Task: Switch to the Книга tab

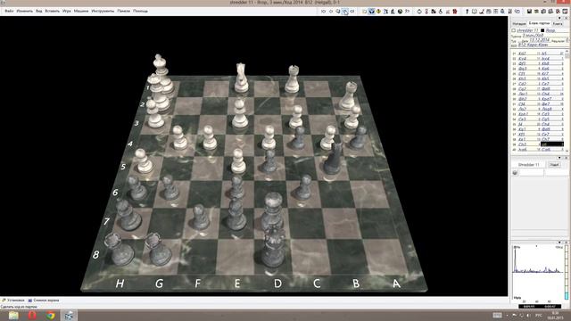Action: click(558, 24)
